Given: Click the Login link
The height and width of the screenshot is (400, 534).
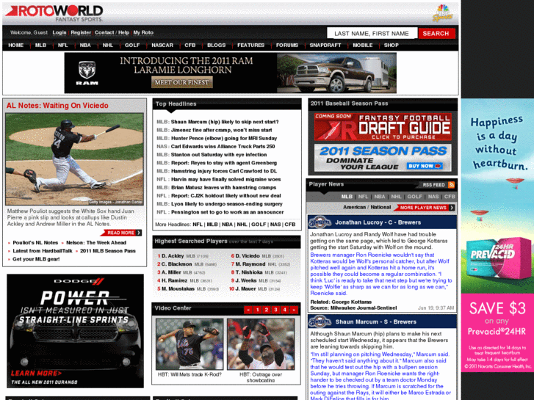Looking at the screenshot, I should point(59,33).
